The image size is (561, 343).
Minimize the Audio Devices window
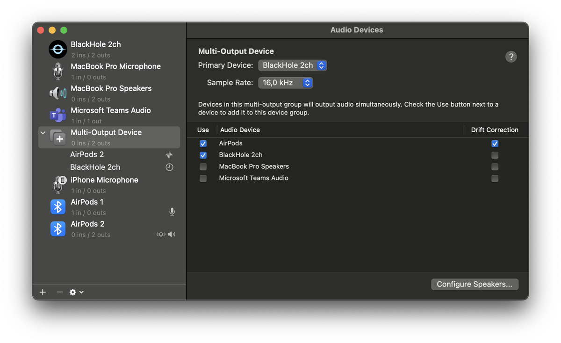click(52, 30)
